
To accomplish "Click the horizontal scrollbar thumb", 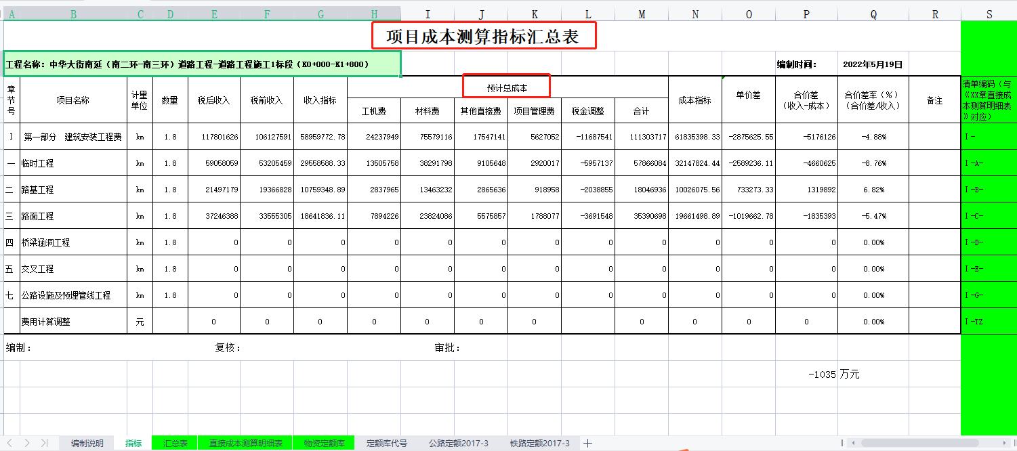I will tap(919, 442).
